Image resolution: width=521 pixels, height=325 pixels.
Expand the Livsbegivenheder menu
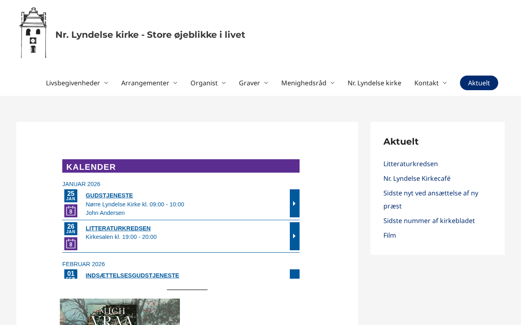tap(77, 83)
